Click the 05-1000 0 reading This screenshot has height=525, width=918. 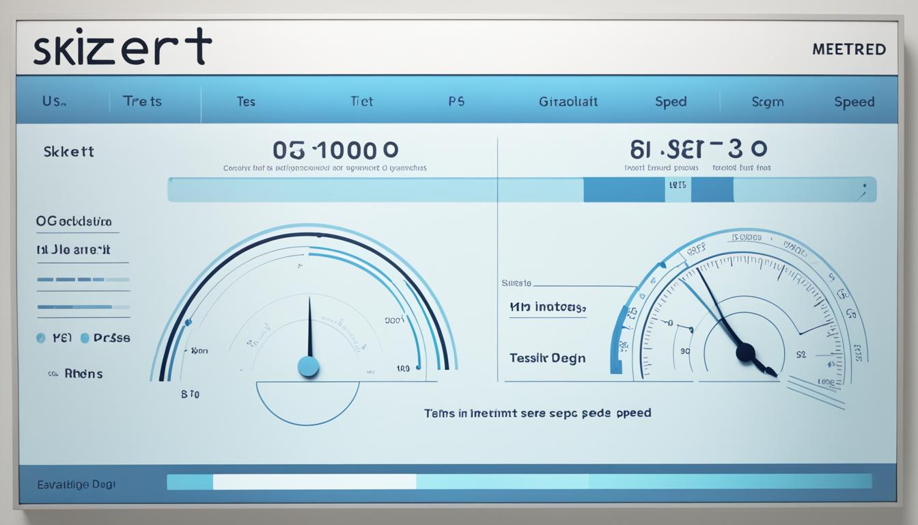coord(335,150)
